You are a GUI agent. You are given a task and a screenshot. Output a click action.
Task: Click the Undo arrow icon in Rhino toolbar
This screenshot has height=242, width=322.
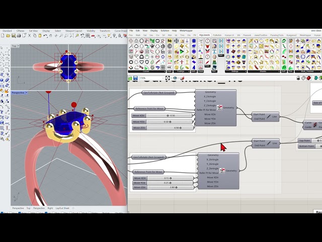pos(45,36)
